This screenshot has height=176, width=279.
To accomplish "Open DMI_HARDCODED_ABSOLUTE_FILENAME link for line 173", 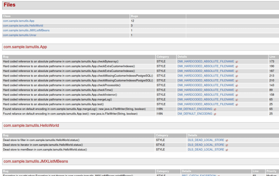I will 206,61.
